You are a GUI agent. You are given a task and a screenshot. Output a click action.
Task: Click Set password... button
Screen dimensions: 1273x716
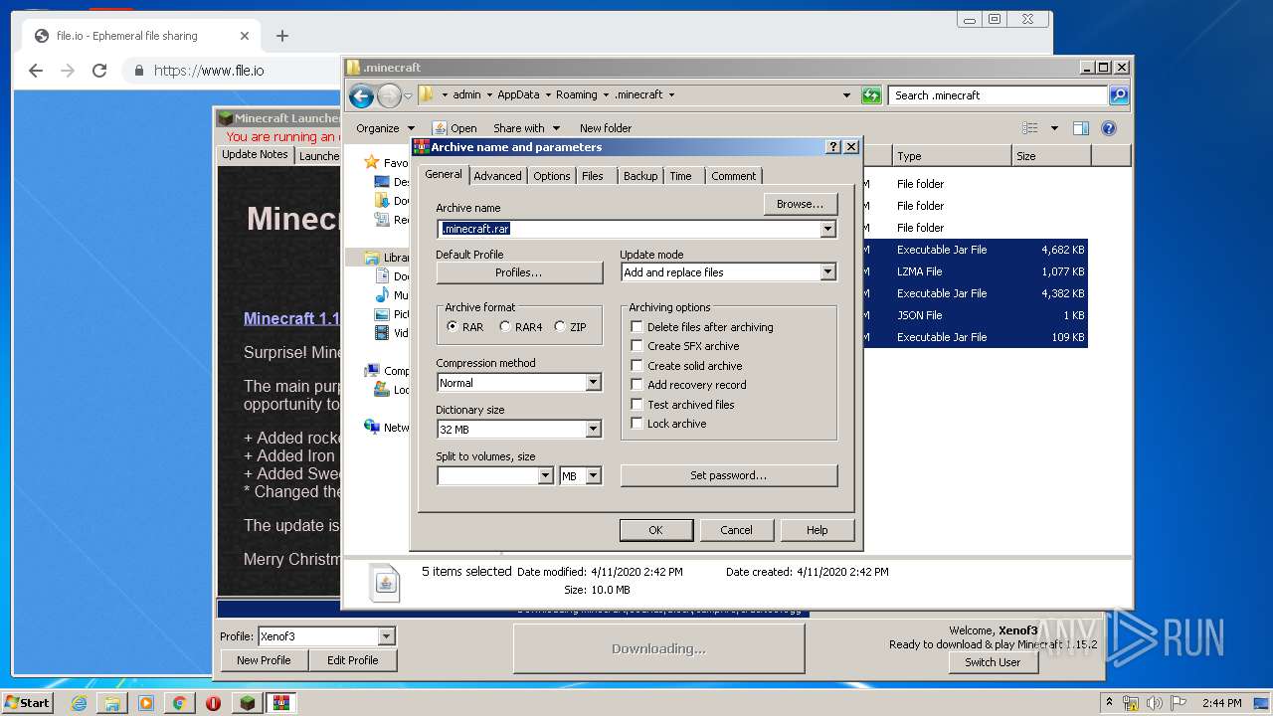729,475
